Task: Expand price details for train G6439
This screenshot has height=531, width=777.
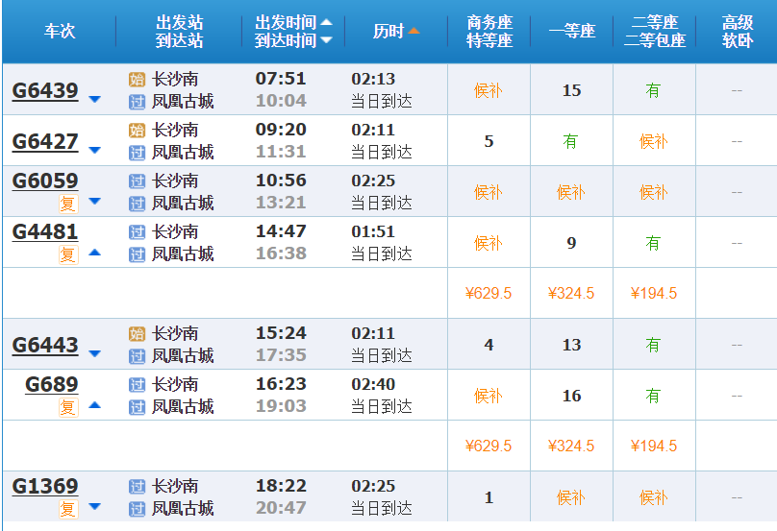Action: coord(94,99)
